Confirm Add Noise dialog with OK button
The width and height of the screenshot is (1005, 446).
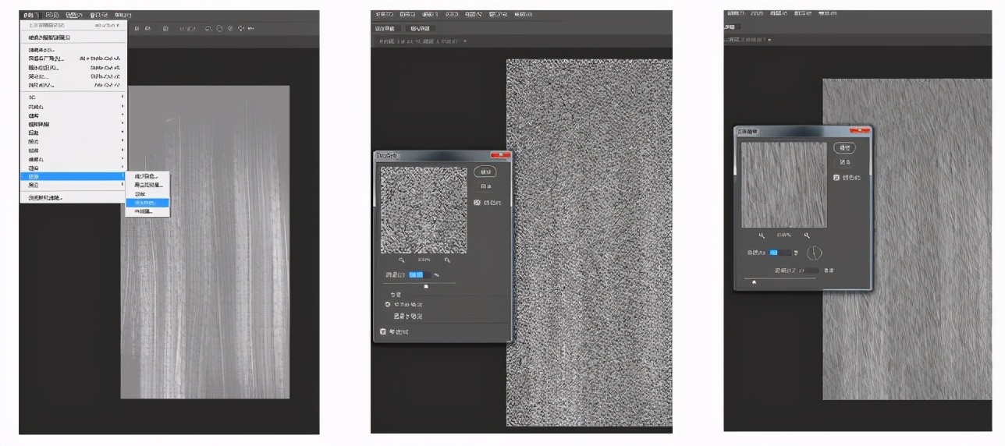pyautogui.click(x=485, y=172)
